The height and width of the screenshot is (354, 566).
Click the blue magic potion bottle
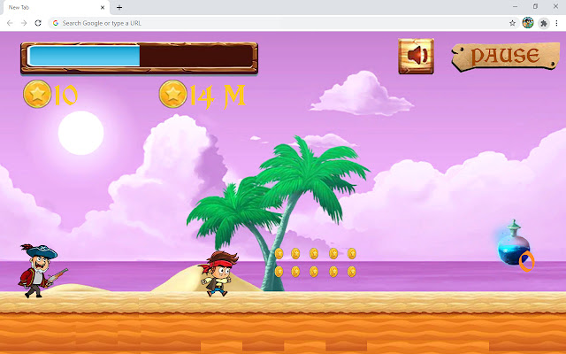(x=513, y=243)
